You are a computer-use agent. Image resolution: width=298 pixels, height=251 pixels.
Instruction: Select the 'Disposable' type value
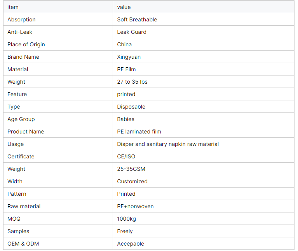coord(131,107)
